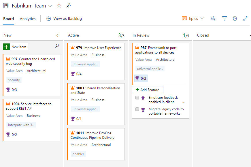Screen dimensions: 251x167
Task: Star the Fabrikam Team board
Action: pyautogui.click(x=59, y=5)
